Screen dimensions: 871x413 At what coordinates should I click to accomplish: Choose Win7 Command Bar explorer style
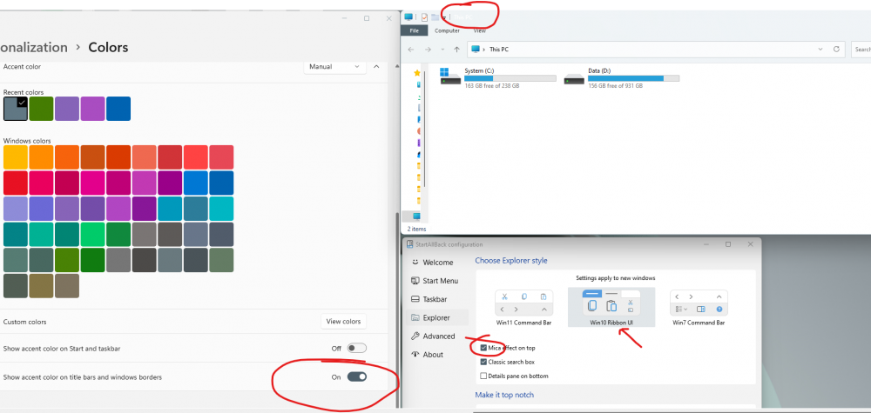pyautogui.click(x=699, y=308)
